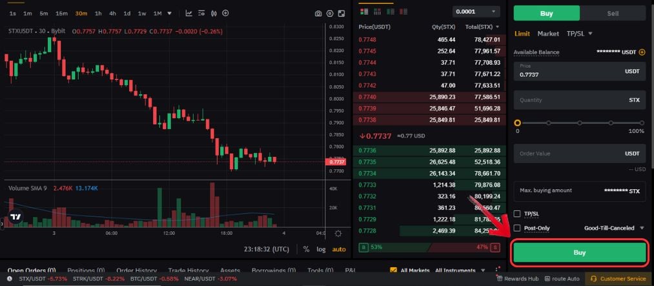Select the 1m timeframe
654x286 pixels.
point(28,14)
